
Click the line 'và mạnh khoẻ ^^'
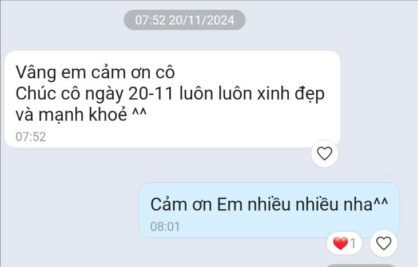point(81,114)
